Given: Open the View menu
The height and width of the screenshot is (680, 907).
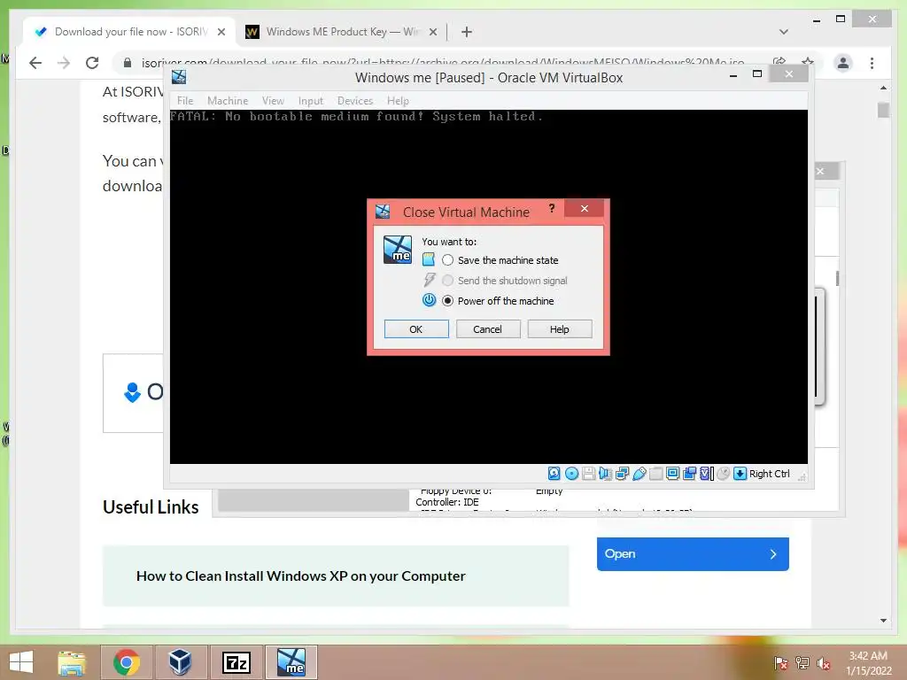Looking at the screenshot, I should pos(273,101).
